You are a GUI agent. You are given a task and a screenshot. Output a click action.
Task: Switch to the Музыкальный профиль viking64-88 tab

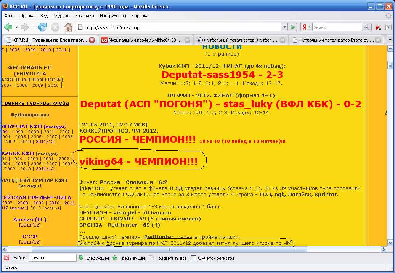pyautogui.click(x=145, y=40)
